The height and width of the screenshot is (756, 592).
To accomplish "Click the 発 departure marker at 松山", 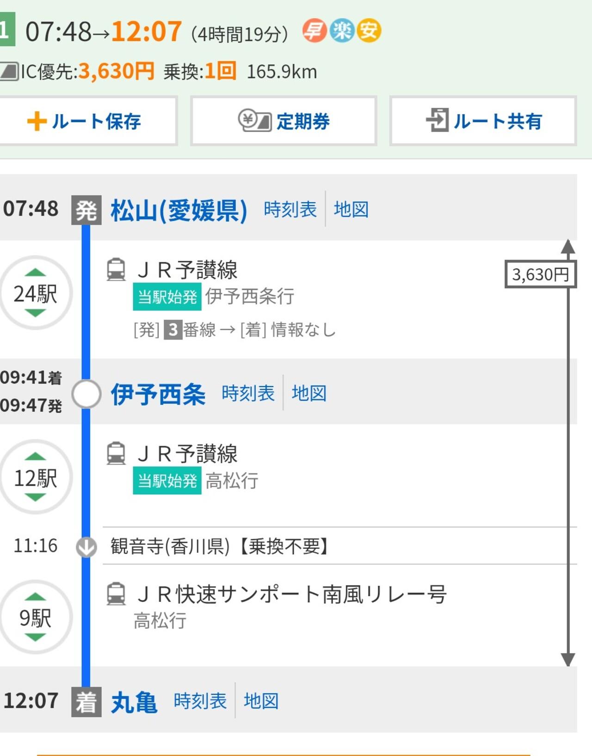I will (x=86, y=211).
